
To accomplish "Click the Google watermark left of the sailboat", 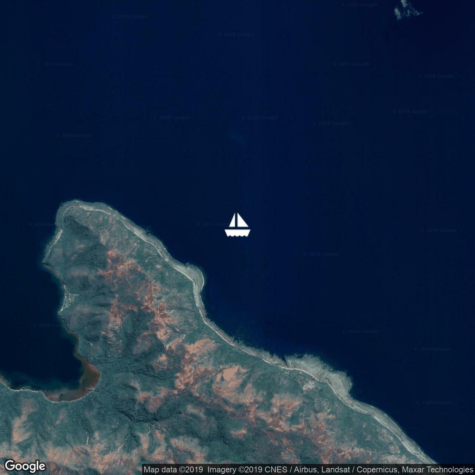I will (213, 225).
